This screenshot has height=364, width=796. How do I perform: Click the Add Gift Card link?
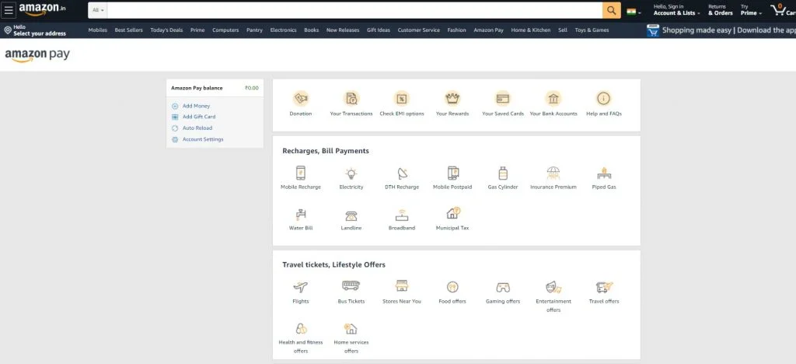coord(199,117)
